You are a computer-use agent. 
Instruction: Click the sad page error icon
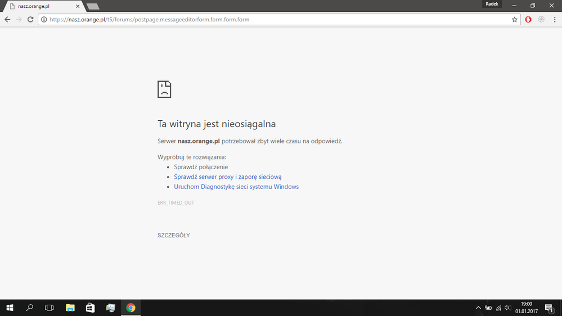tap(164, 89)
